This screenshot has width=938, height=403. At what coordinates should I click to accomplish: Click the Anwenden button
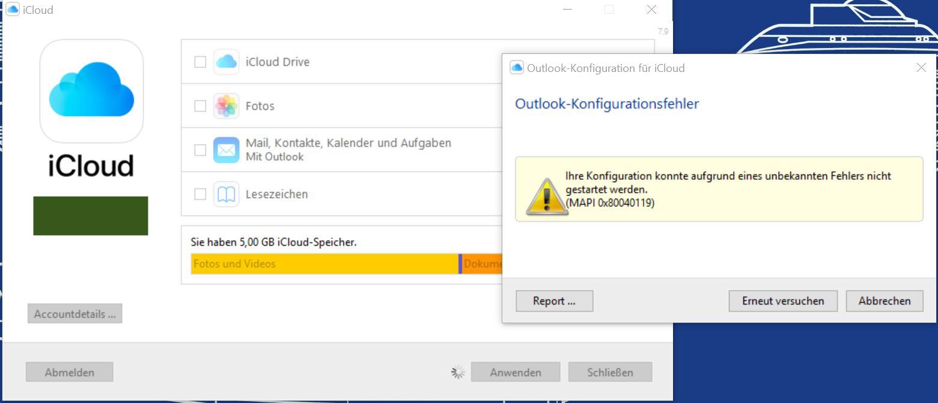pos(515,372)
